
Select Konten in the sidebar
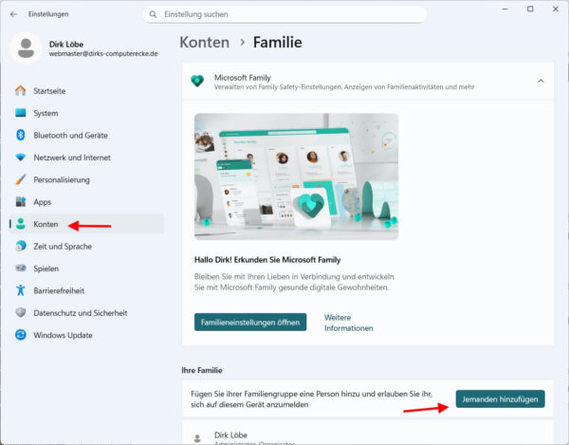pyautogui.click(x=86, y=224)
